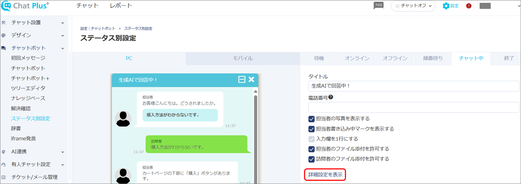This screenshot has width=521, height=184.
Task: Open 解決確認 in the sidebar
Action: pyautogui.click(x=21, y=108)
